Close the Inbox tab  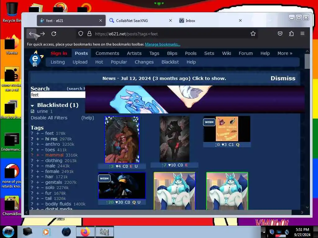tap(240, 20)
